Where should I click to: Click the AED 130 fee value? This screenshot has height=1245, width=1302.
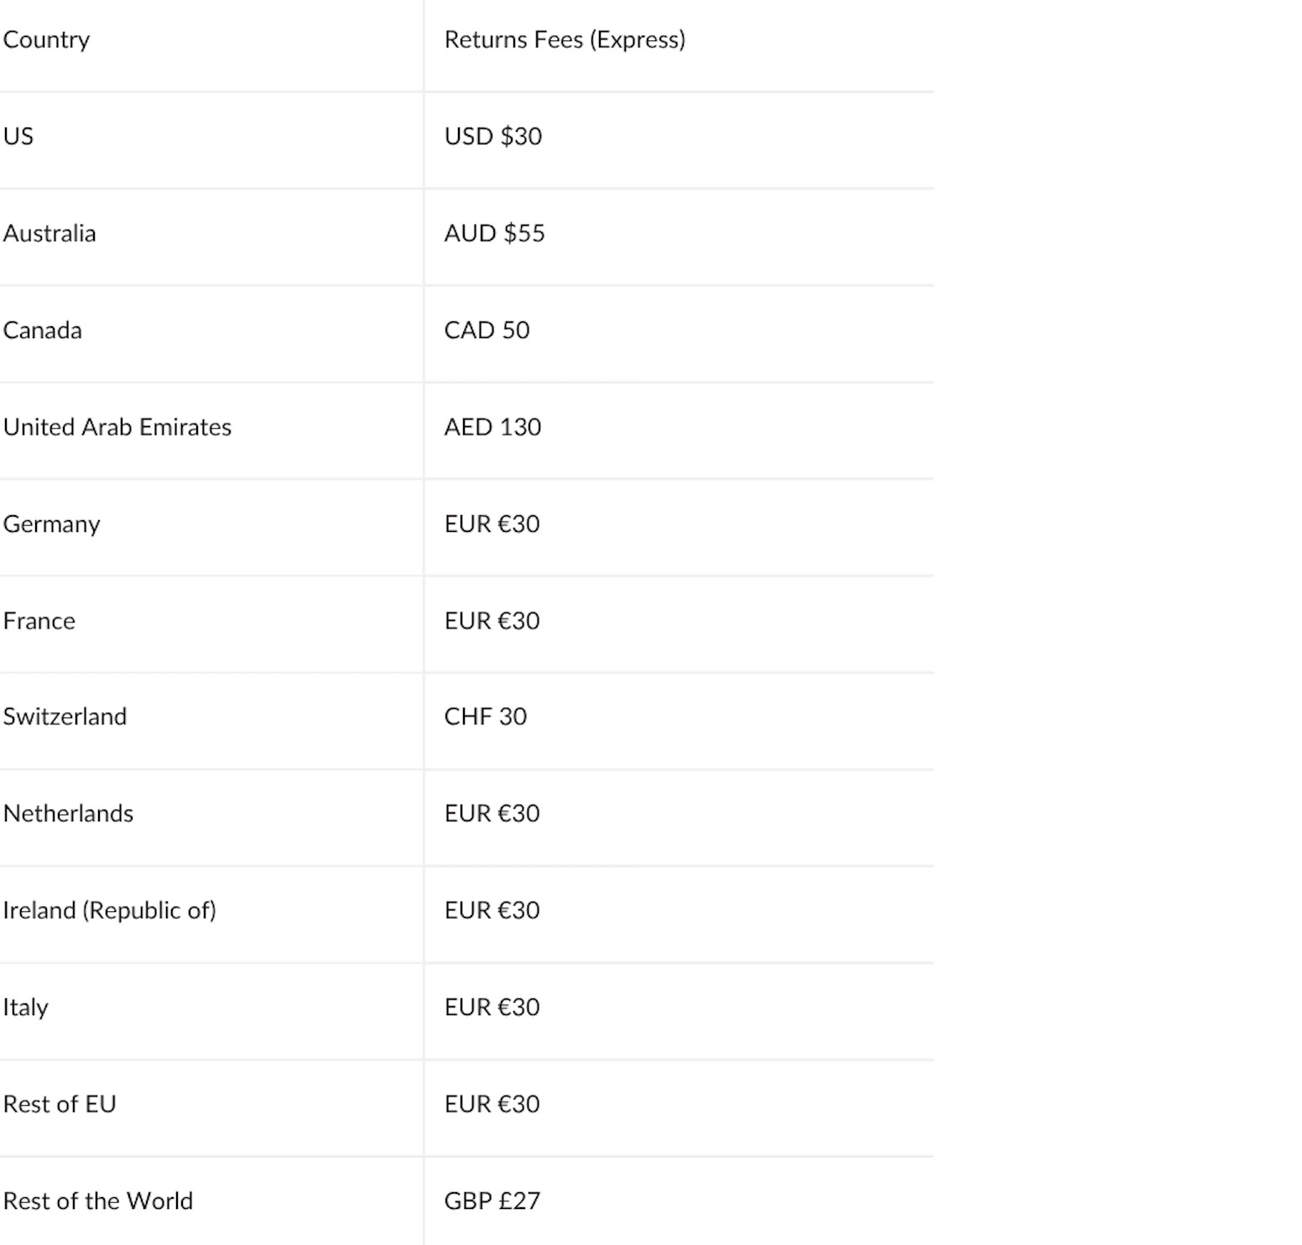[492, 427]
